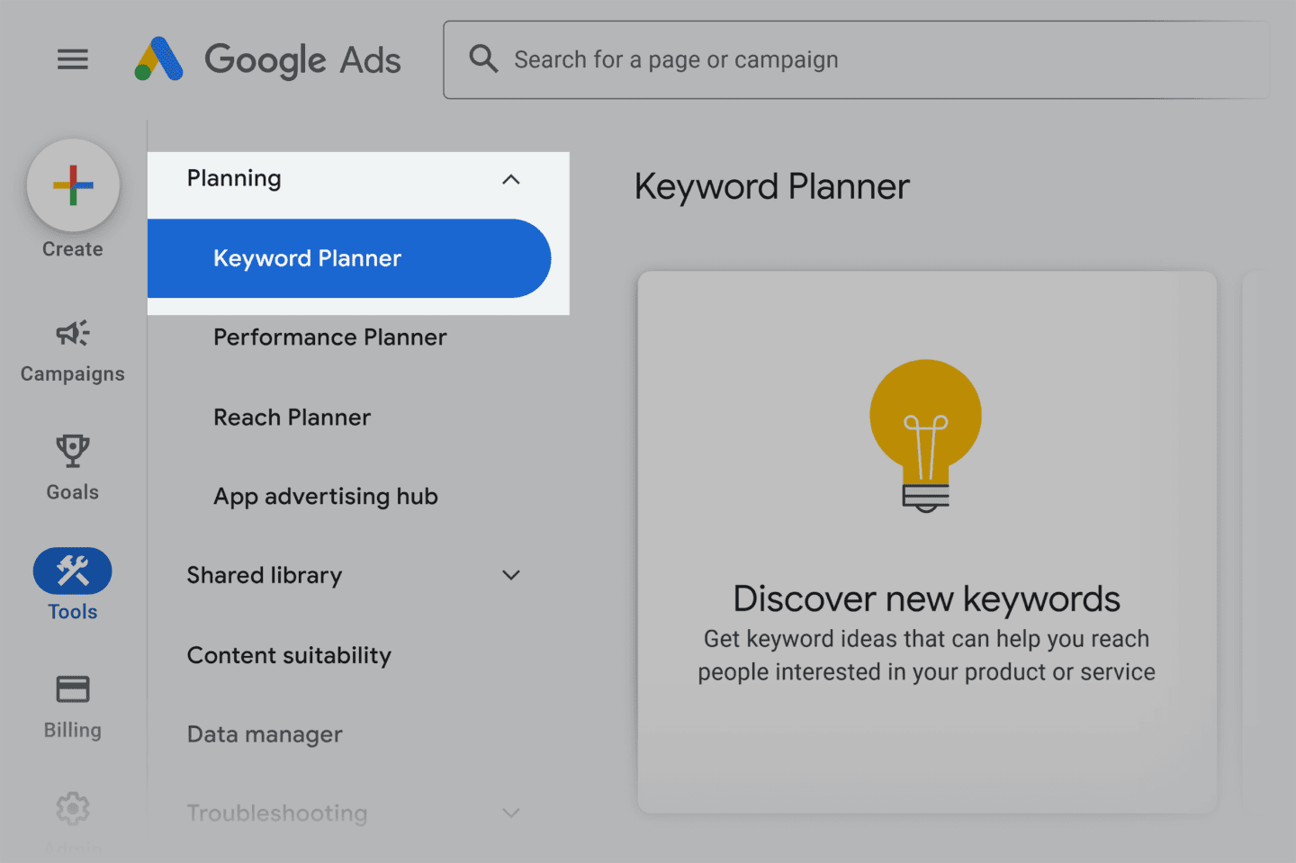
Task: Collapse the Planning section
Action: [x=510, y=179]
